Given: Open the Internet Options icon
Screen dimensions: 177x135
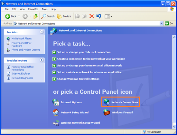Looking at the screenshot, I should (x=56, y=102).
